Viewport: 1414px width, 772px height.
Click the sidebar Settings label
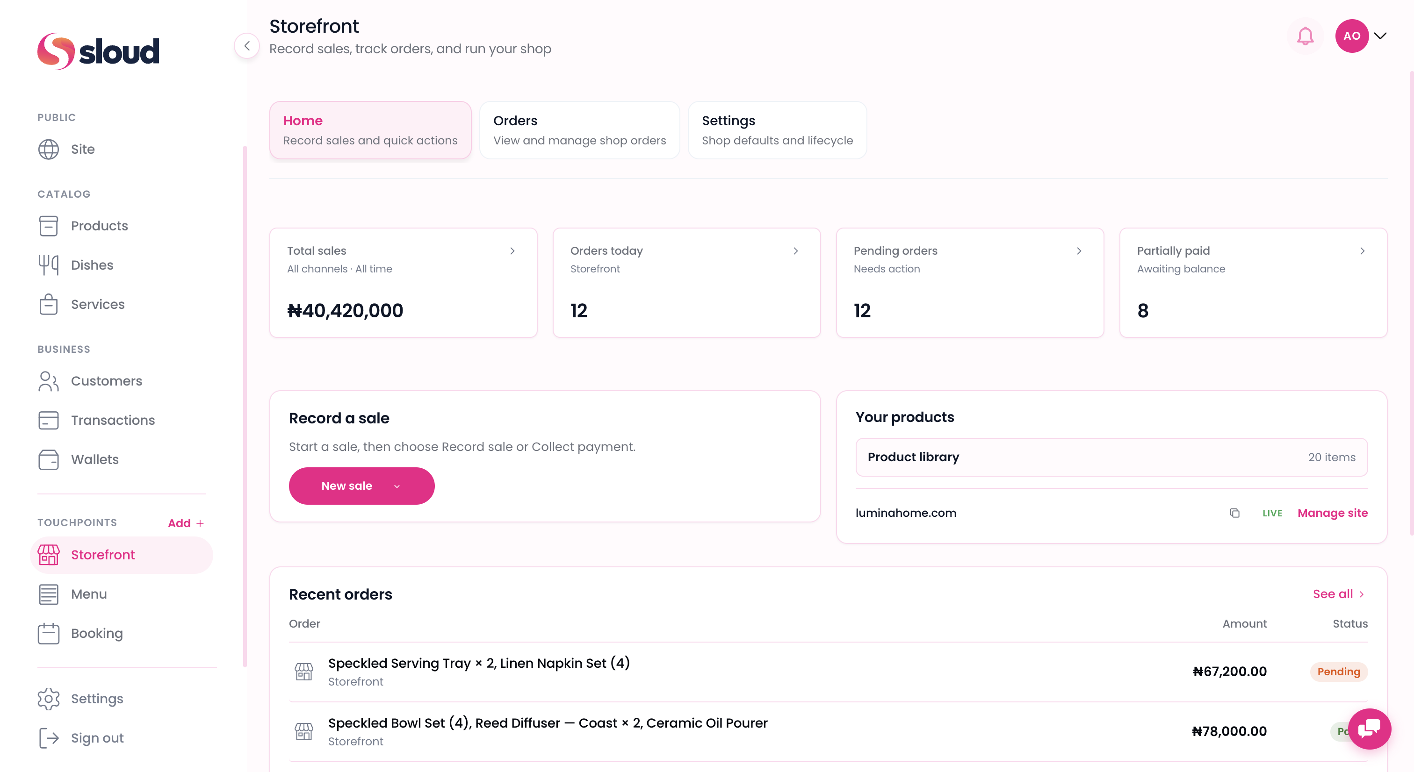pos(97,699)
